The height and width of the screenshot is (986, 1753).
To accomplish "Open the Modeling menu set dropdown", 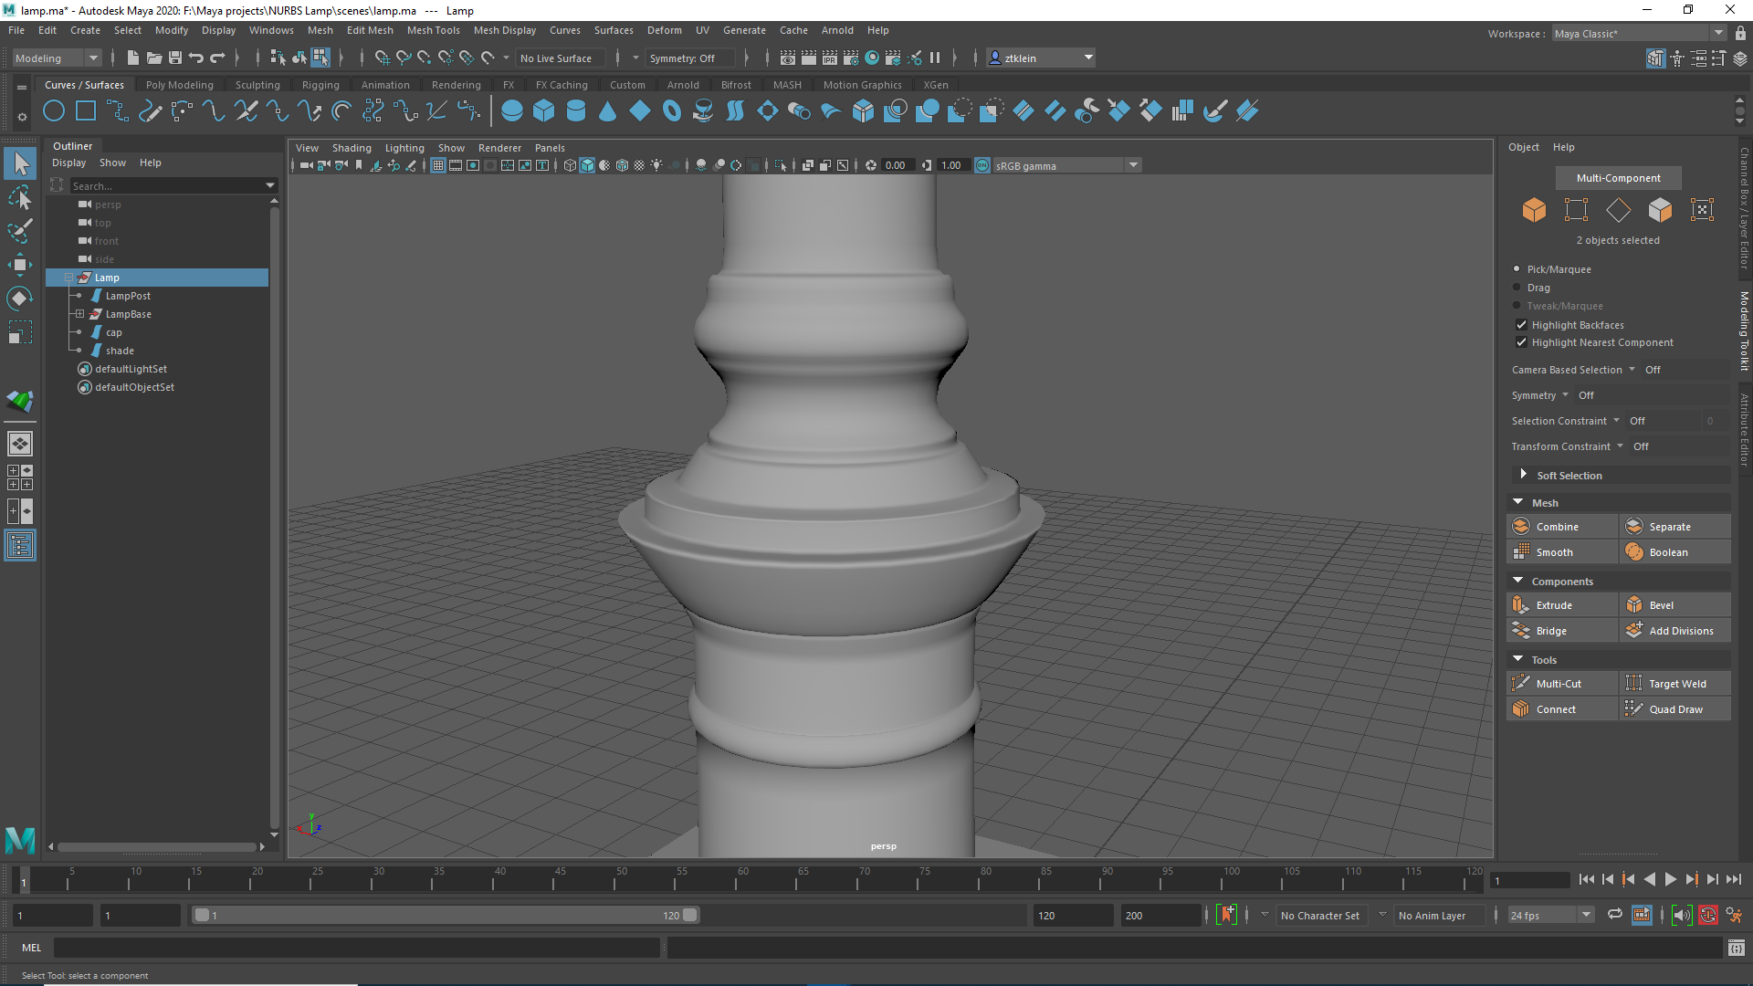I will tap(57, 58).
